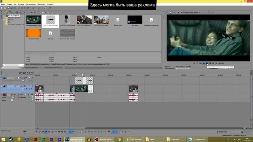Open automation settings dropdown on video track 1
Screen dimensions: 253x142
click(26, 78)
